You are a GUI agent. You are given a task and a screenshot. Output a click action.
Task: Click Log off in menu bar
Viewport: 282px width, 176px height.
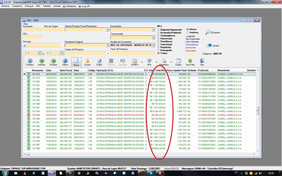(84, 6)
